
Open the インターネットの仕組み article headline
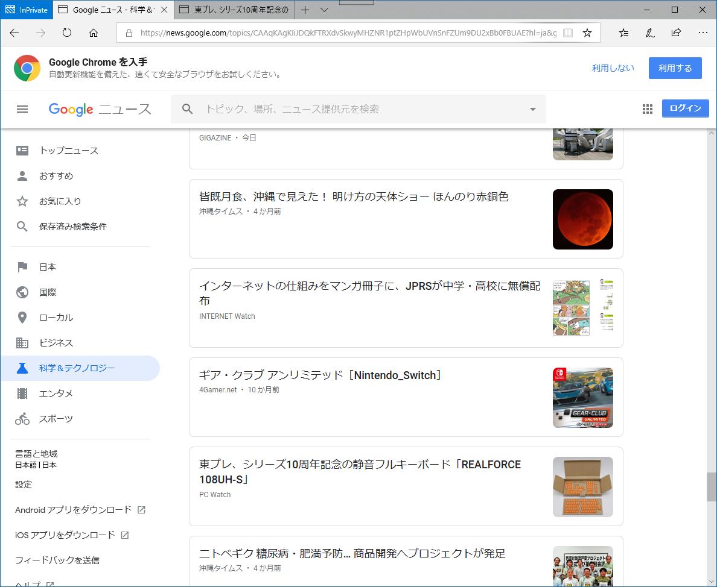pos(369,293)
